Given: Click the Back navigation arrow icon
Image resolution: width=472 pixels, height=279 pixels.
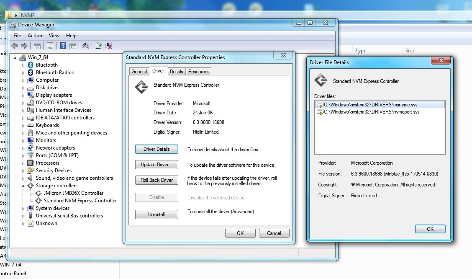Looking at the screenshot, I should click(x=14, y=46).
